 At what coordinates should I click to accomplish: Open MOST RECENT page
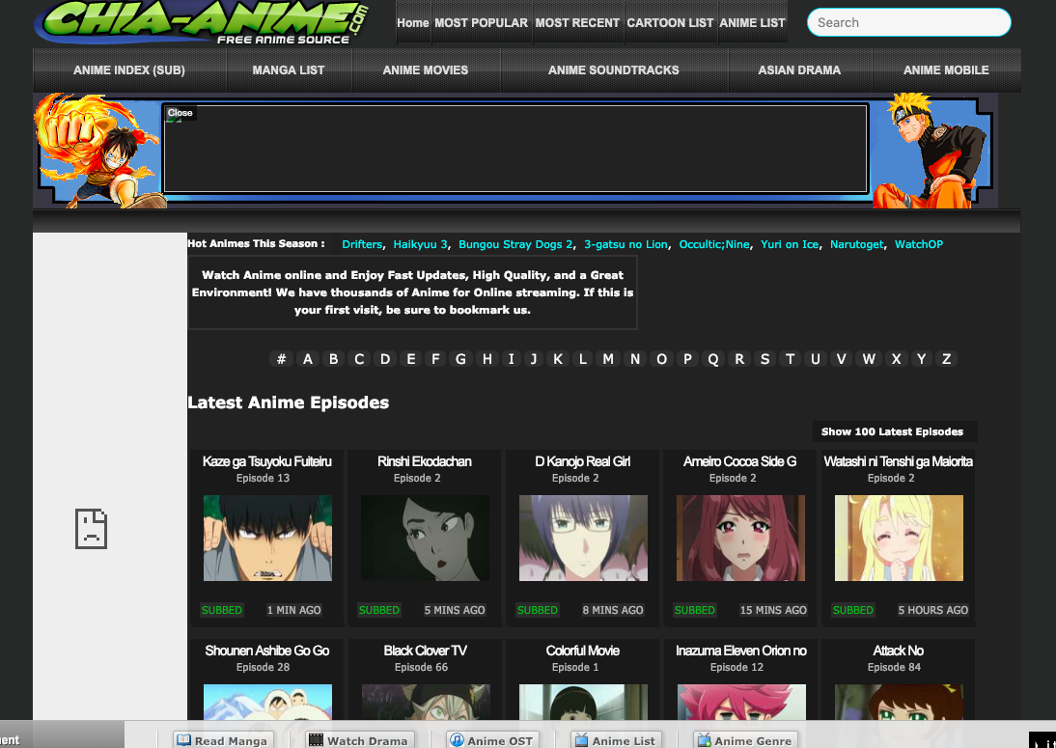pos(577,23)
